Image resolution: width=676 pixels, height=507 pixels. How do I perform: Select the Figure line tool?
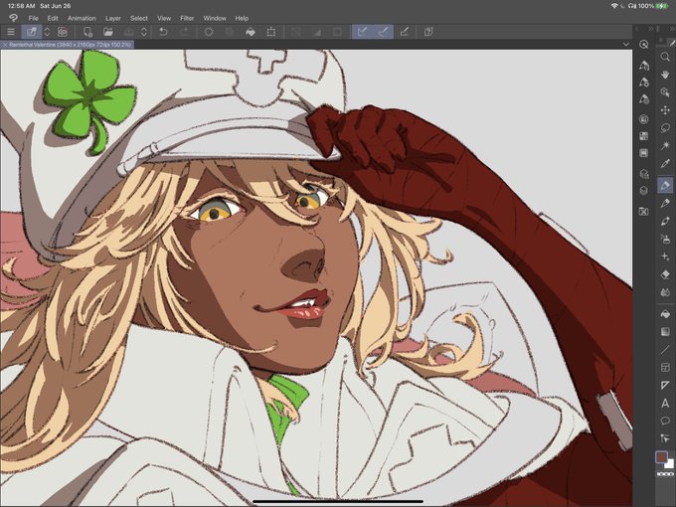665,350
